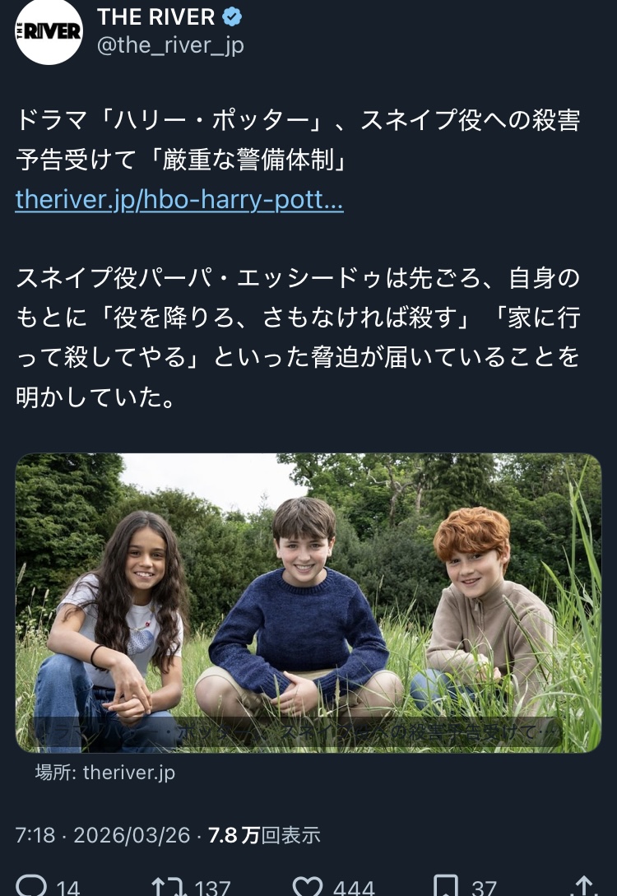617x896 pixels.
Task: Open the reply speech bubble icon
Action: [x=31, y=885]
